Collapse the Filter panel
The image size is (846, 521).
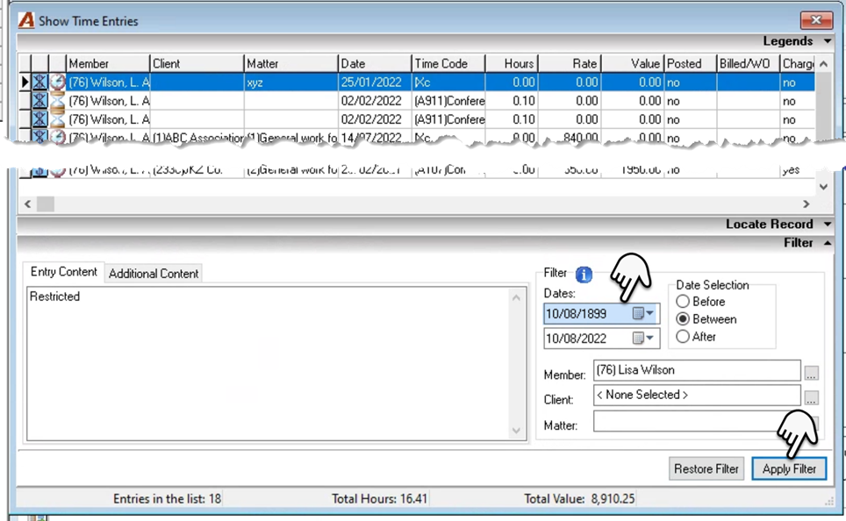pos(827,243)
